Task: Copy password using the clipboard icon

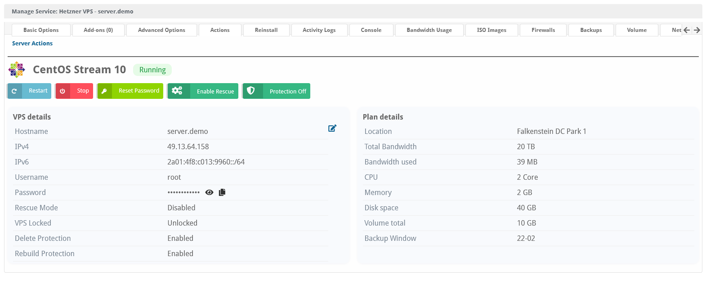Action: (222, 192)
